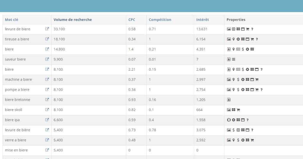Open external link for levure de biere
This screenshot has height=159, width=303.
(x=47, y=29)
